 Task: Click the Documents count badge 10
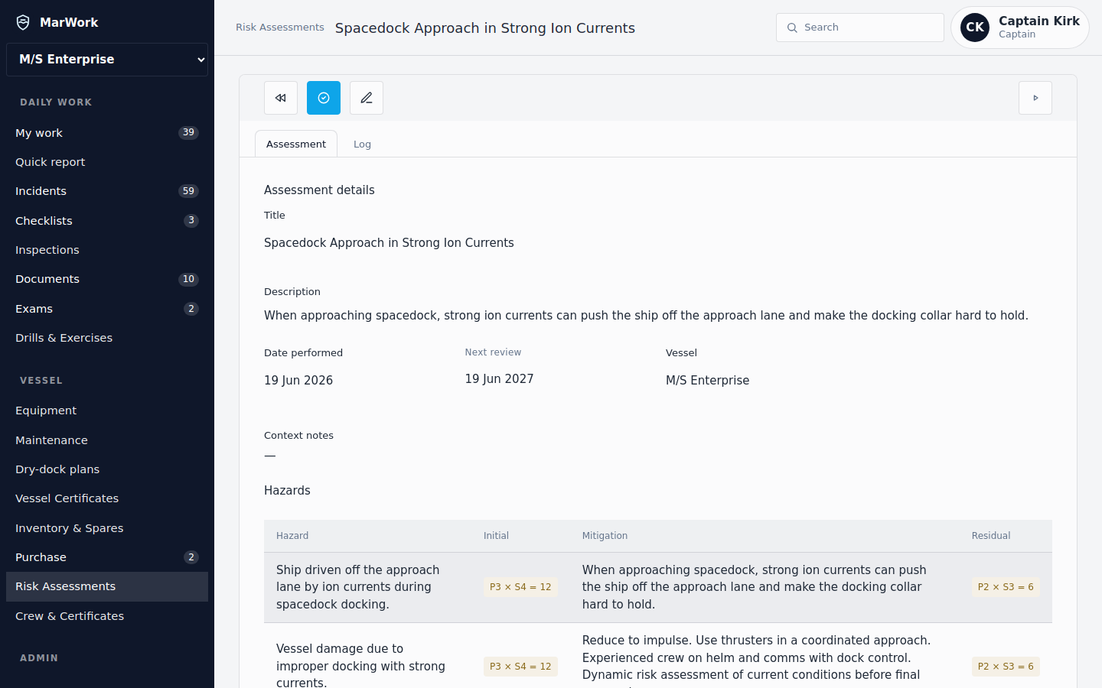pos(188,279)
